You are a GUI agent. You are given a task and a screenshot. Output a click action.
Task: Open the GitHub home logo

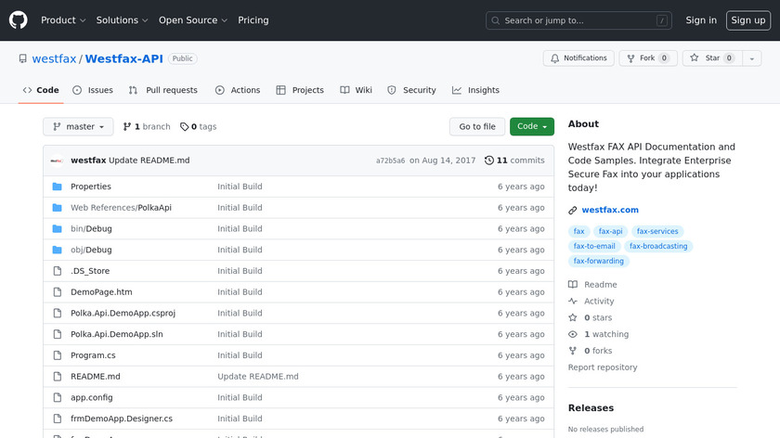tap(18, 20)
